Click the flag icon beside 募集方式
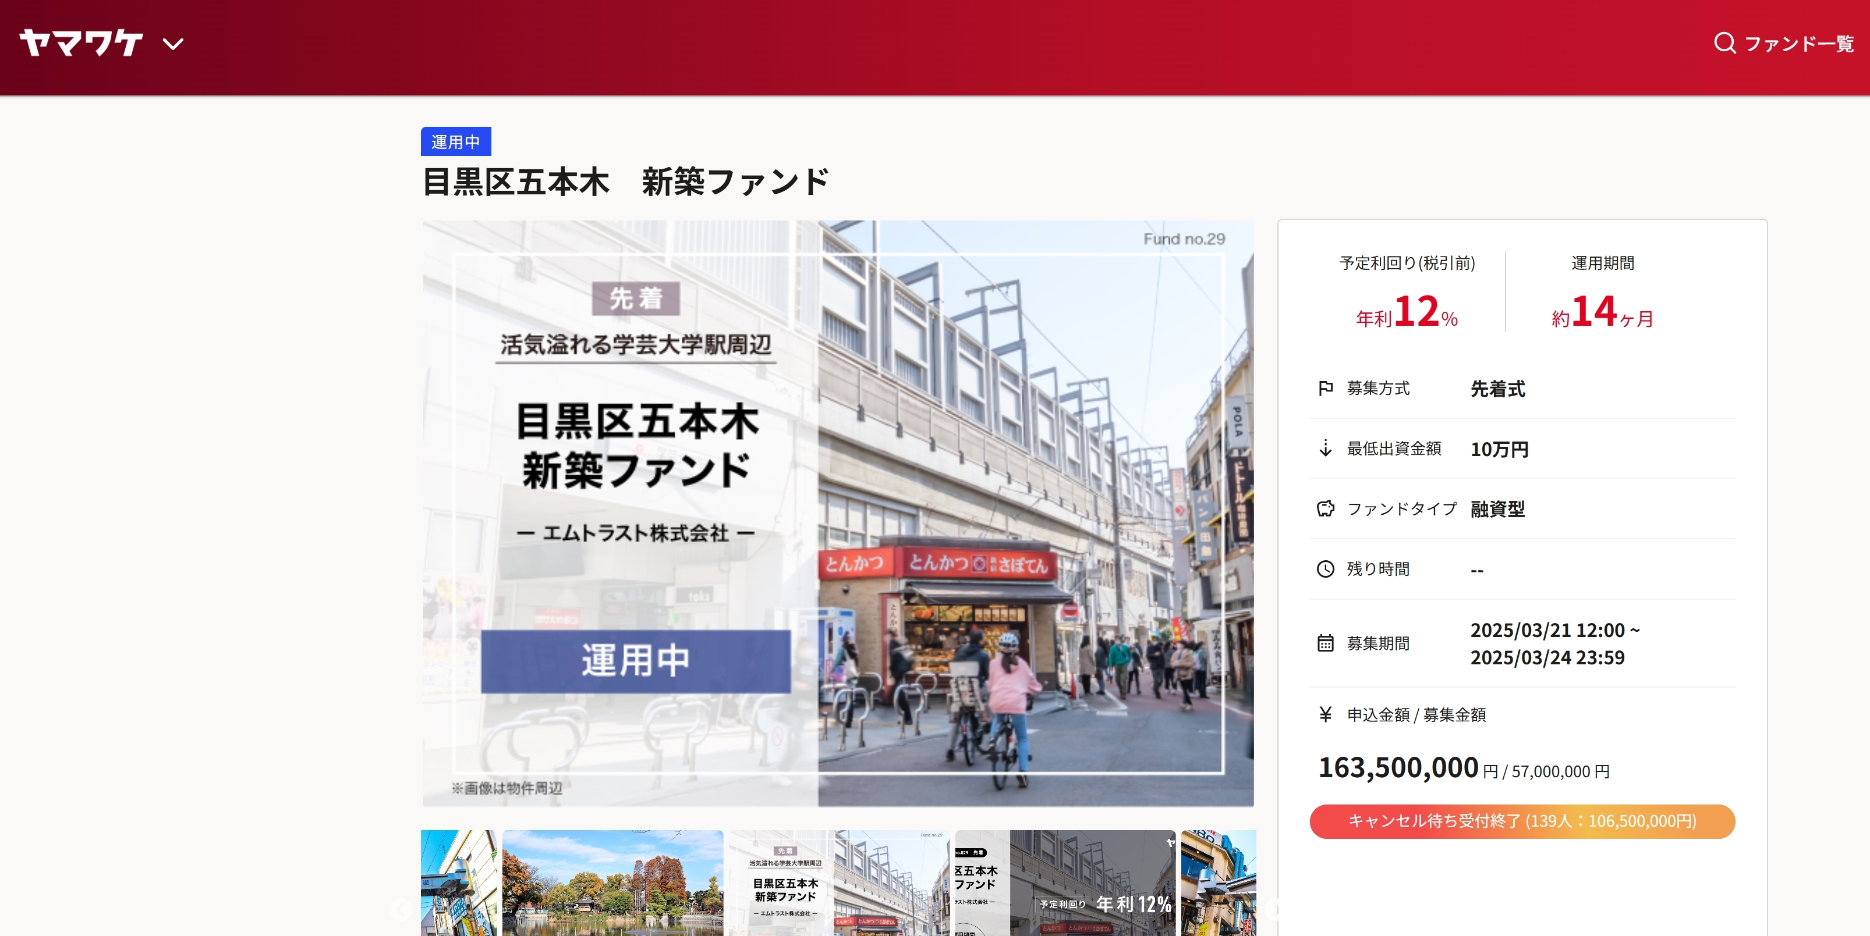Image resolution: width=1870 pixels, height=936 pixels. (x=1325, y=388)
